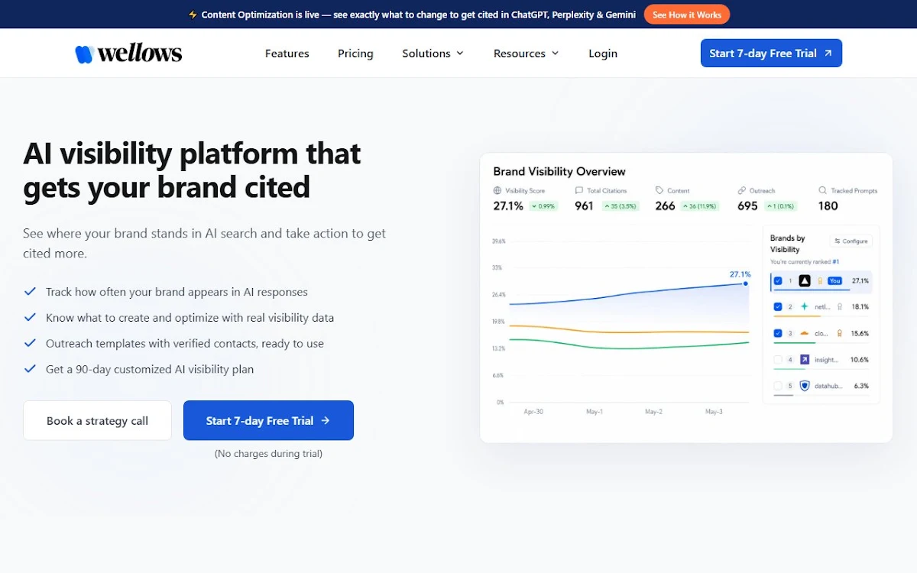Click the '35 (3.5%)' citations change badge

[x=621, y=206]
